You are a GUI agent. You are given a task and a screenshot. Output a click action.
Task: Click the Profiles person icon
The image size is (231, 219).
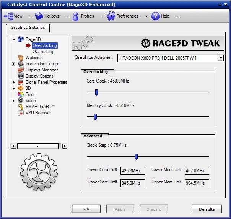click(76, 16)
